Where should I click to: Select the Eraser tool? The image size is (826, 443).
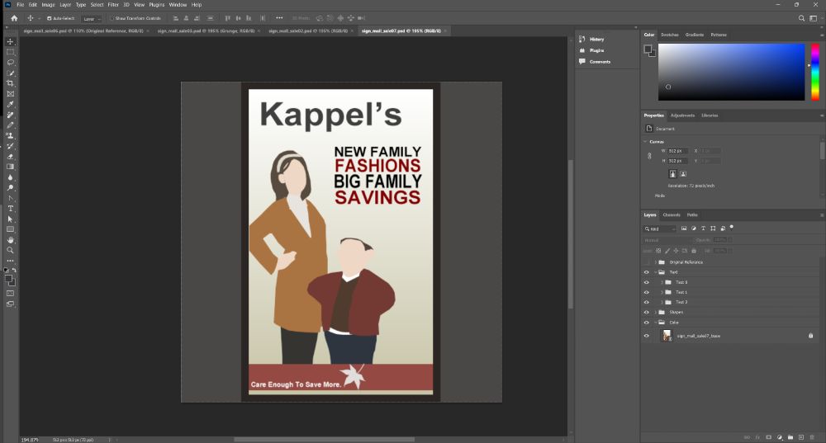[10, 156]
